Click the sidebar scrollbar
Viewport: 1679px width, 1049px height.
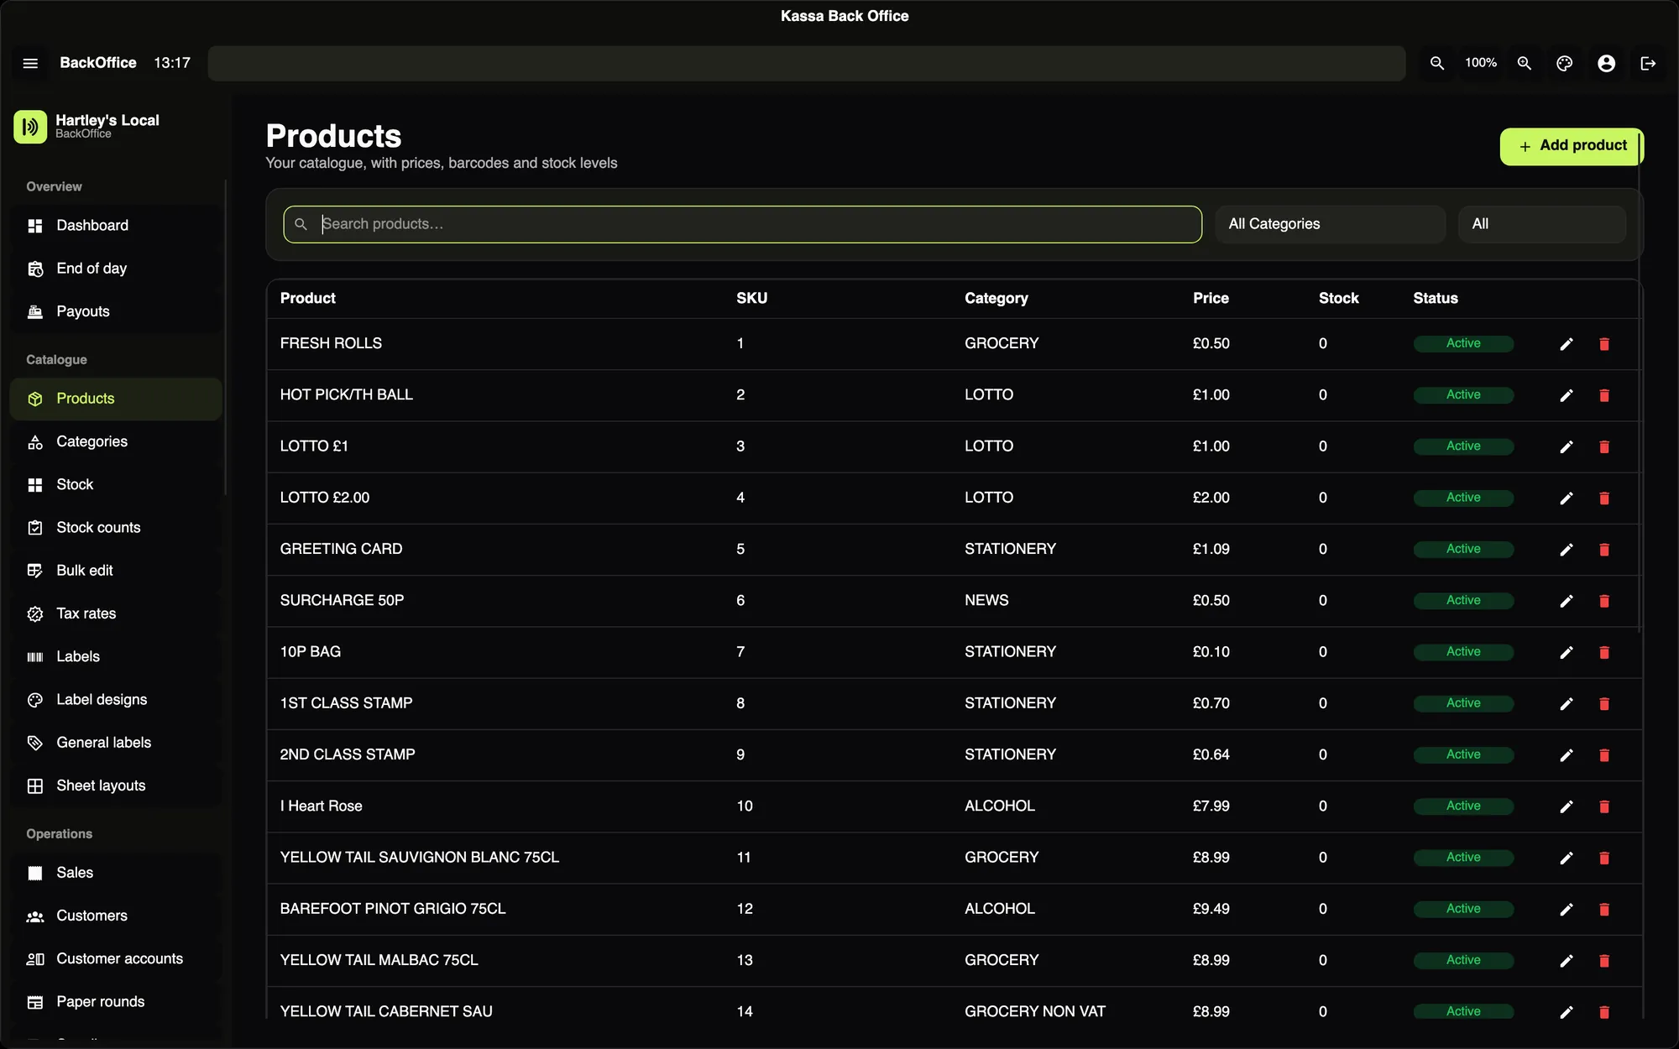coord(225,337)
